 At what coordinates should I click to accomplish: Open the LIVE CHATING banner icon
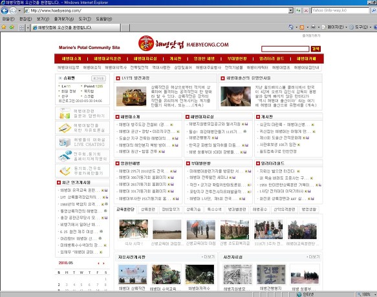click(65, 142)
